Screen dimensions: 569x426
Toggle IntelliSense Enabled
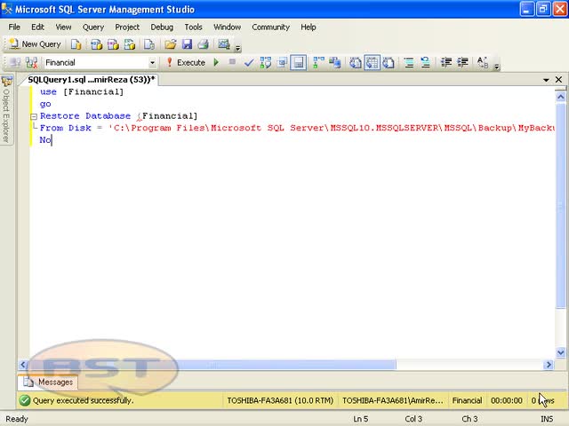299,63
